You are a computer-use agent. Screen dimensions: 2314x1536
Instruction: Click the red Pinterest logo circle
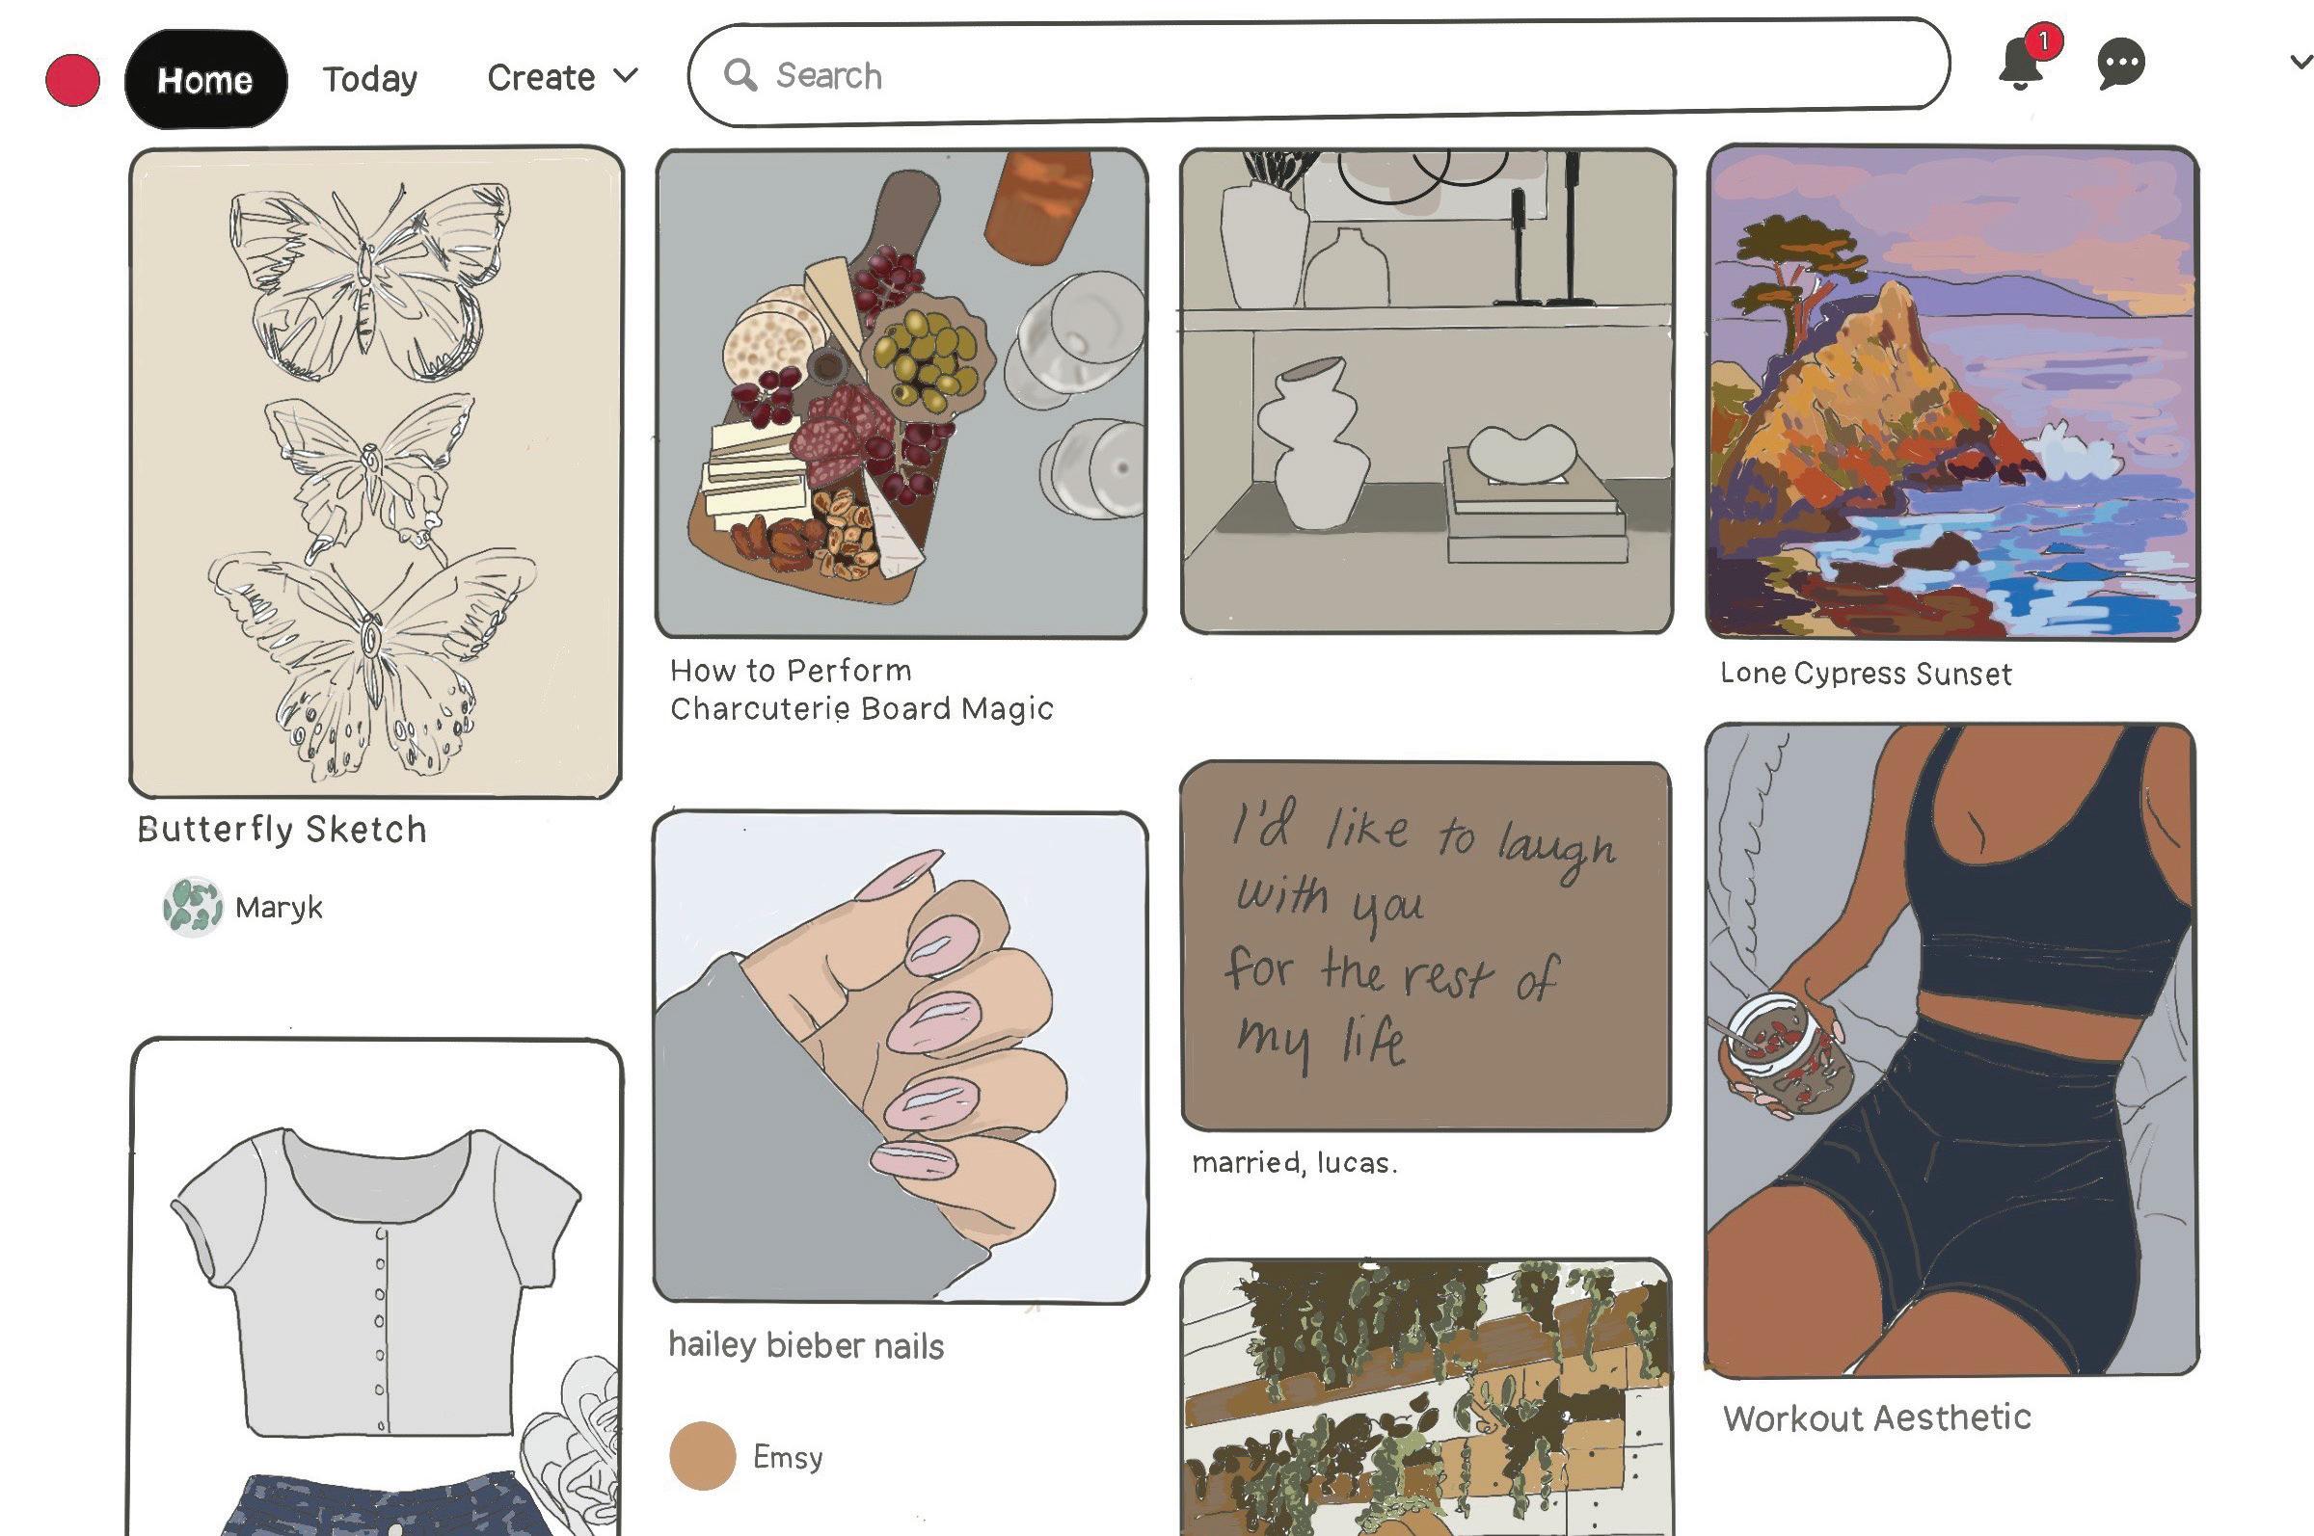point(72,80)
